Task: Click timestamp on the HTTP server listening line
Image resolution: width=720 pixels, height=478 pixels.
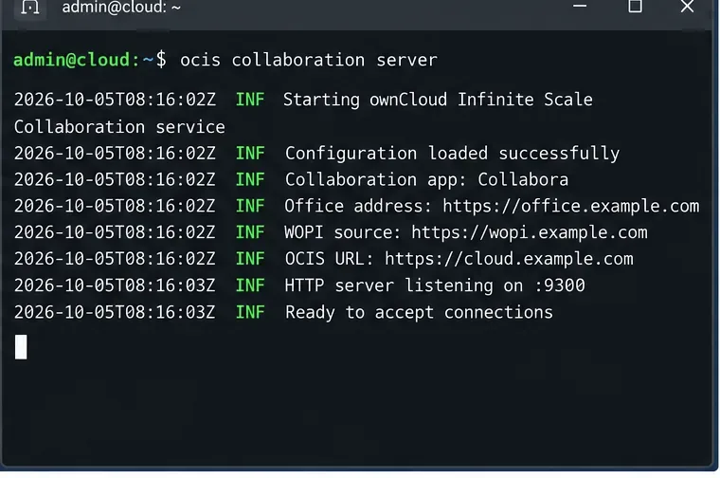Action: pyautogui.click(x=115, y=285)
